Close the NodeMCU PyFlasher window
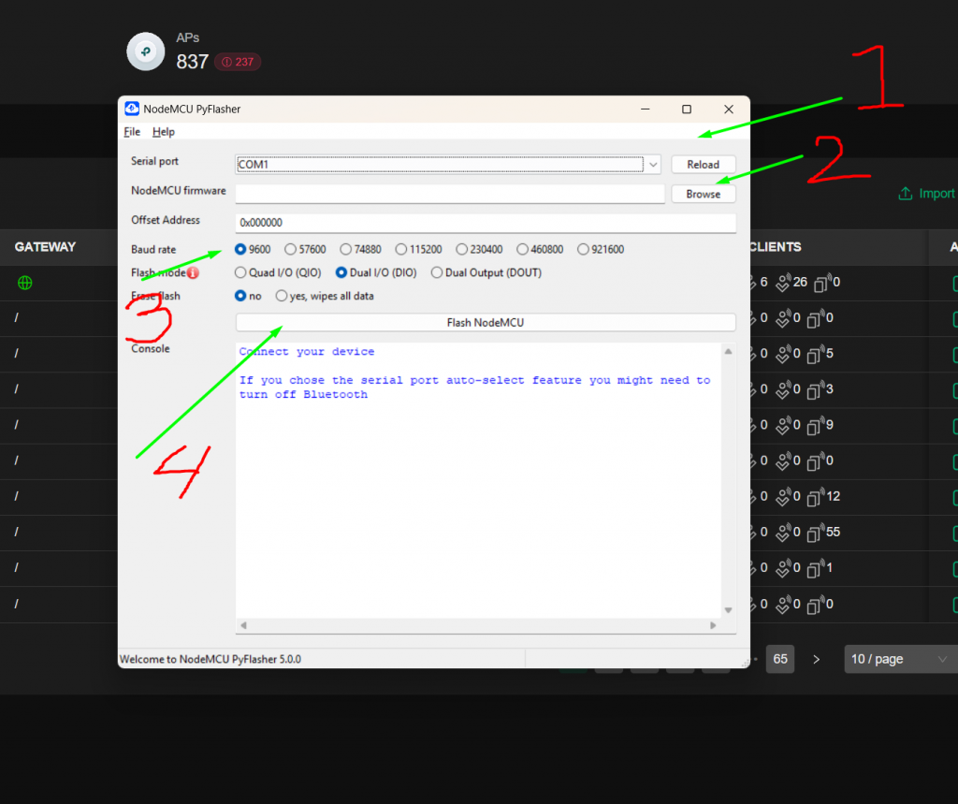The height and width of the screenshot is (804, 958). click(728, 109)
